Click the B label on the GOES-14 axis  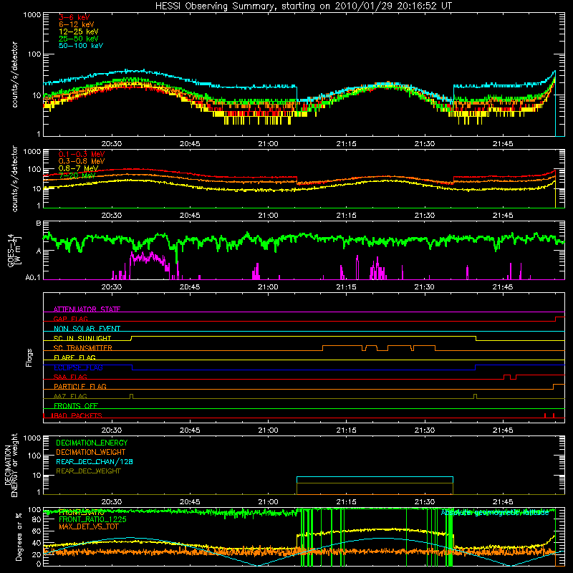39,223
